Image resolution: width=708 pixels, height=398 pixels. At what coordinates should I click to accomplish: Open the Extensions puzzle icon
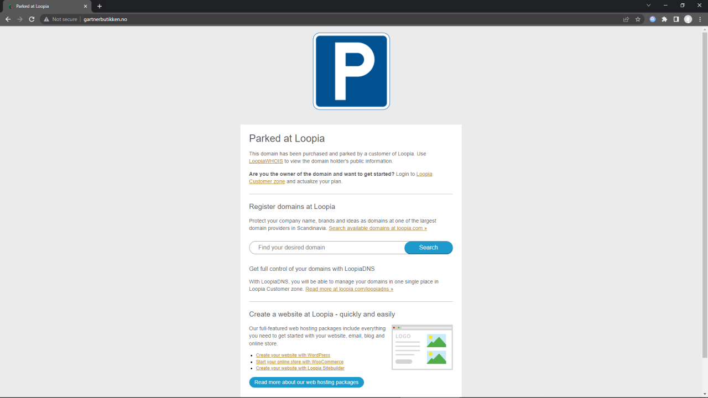[664, 19]
